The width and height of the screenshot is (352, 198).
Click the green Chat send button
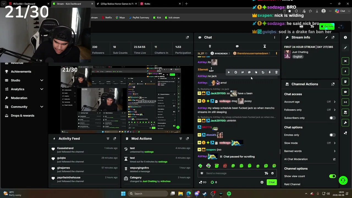[272, 182]
